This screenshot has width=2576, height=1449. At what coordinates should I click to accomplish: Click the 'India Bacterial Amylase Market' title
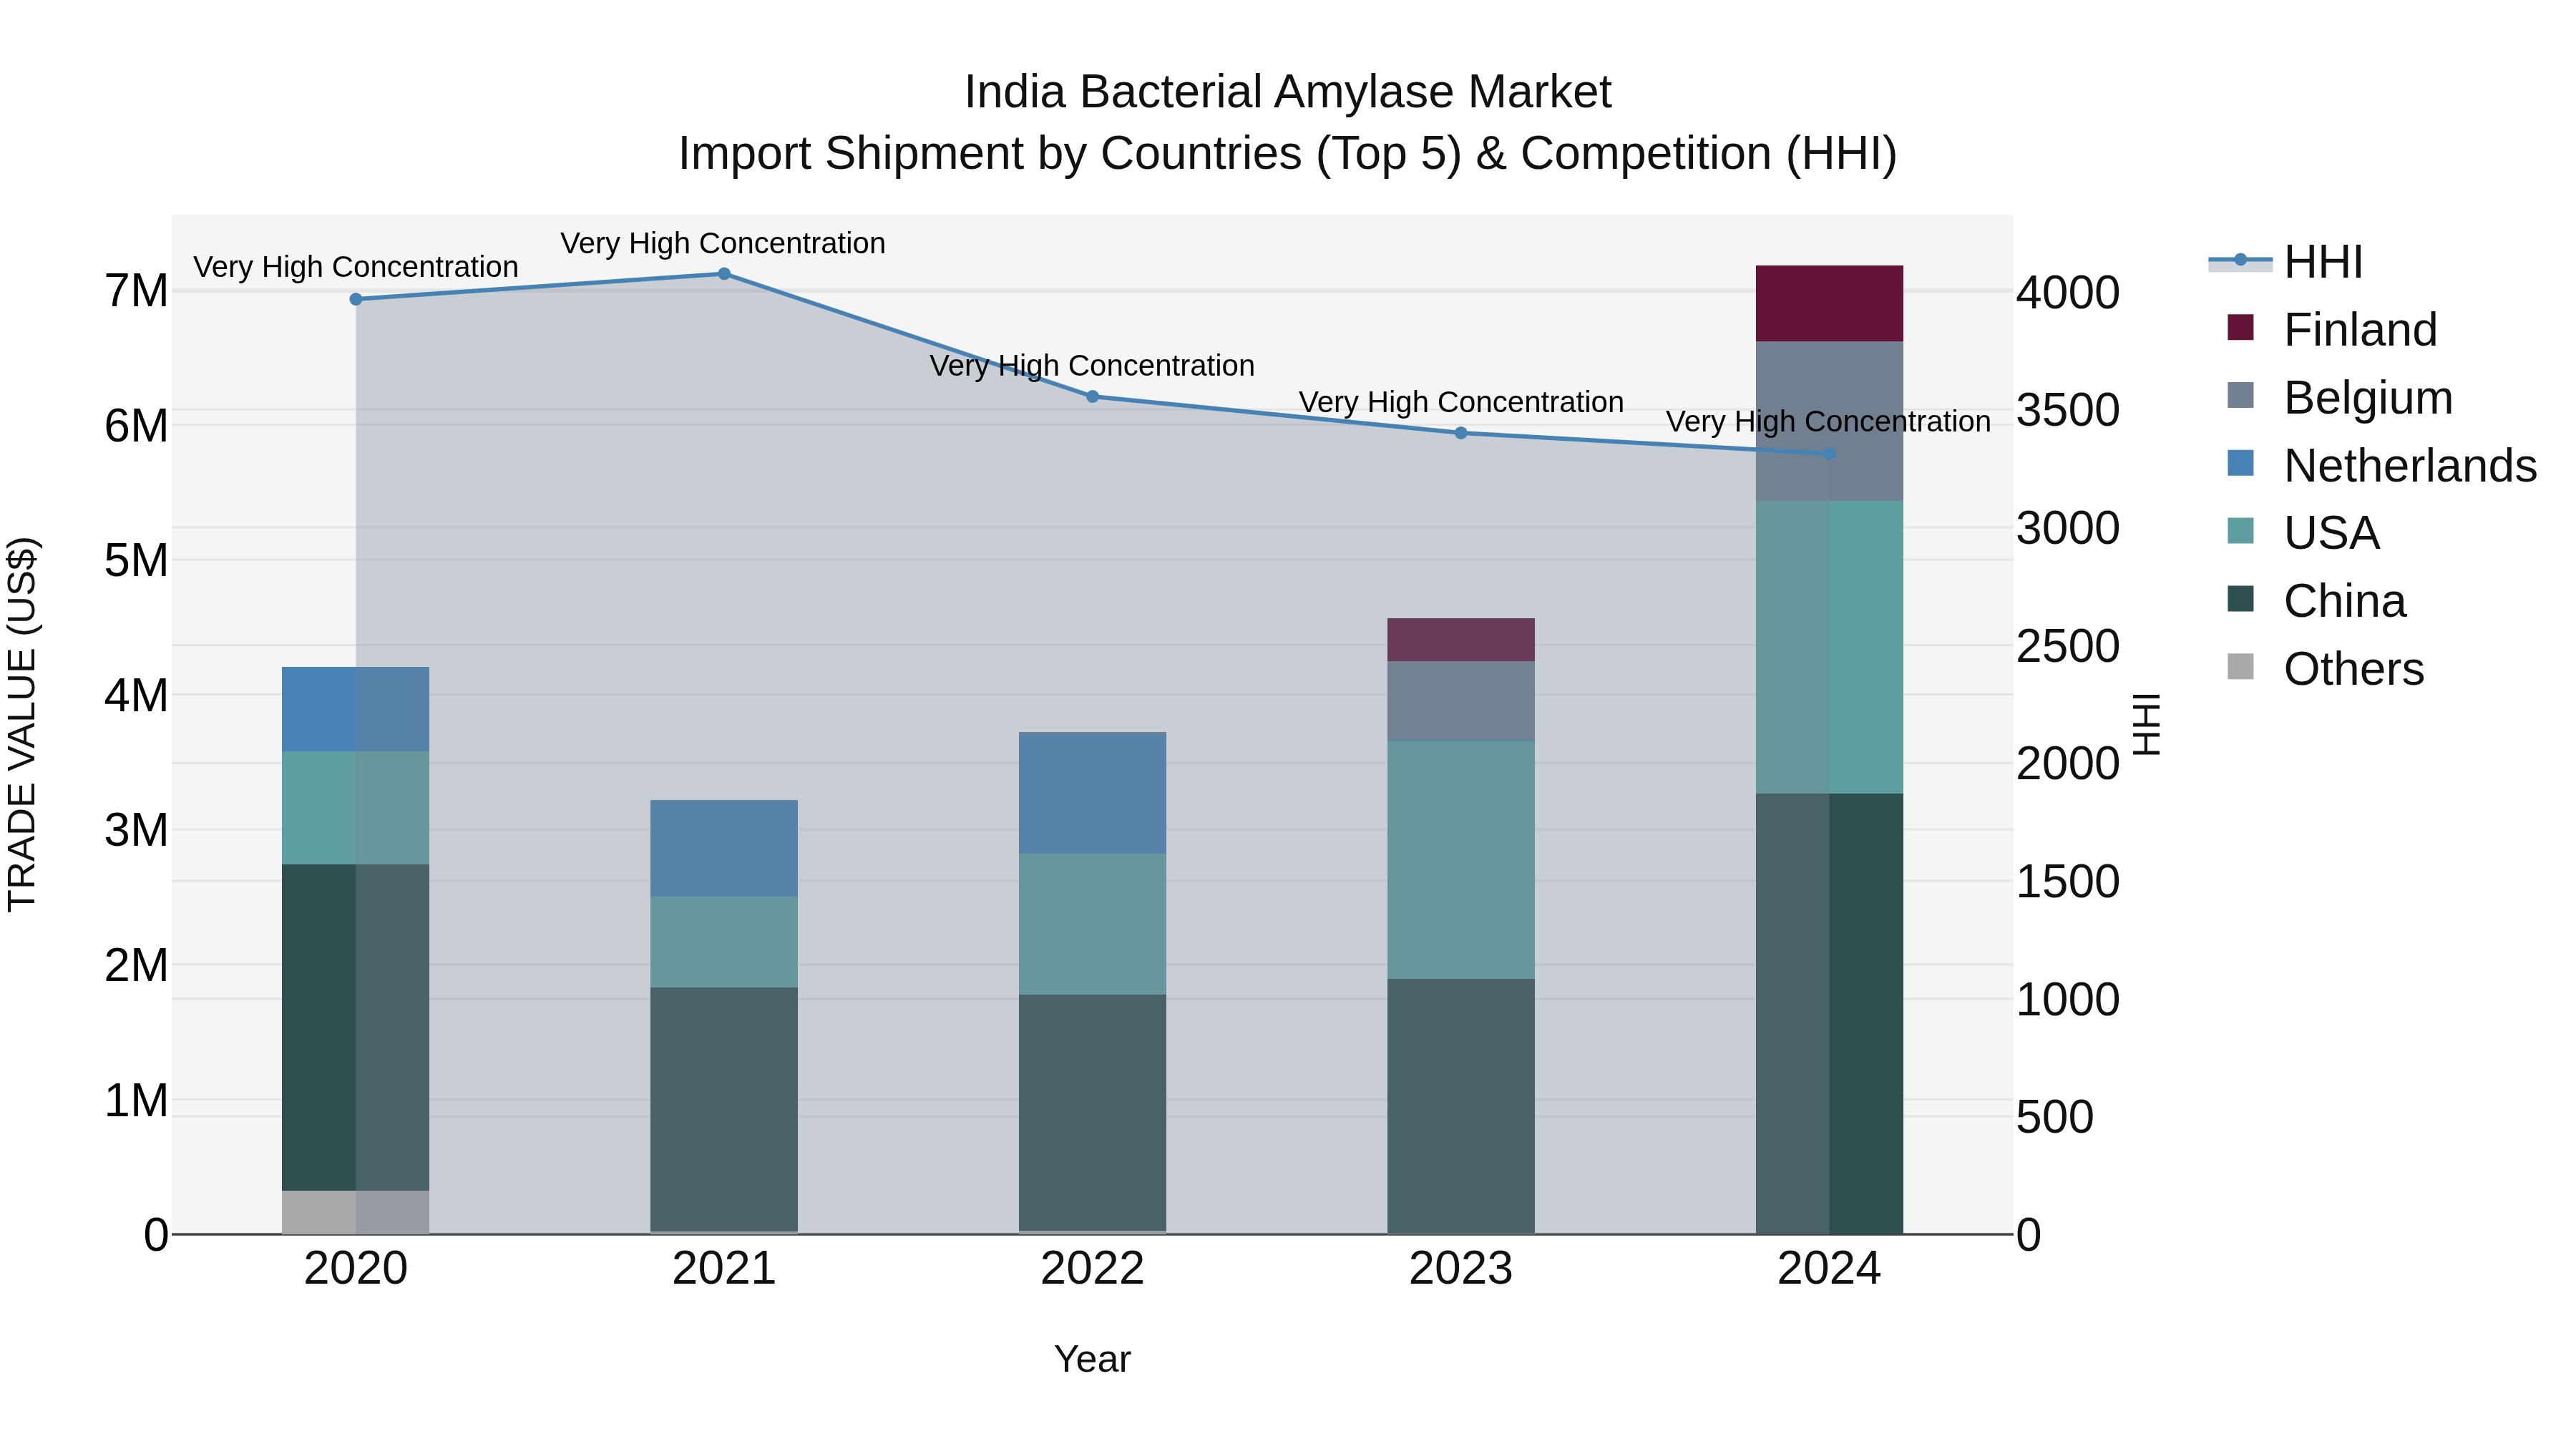click(1288, 92)
